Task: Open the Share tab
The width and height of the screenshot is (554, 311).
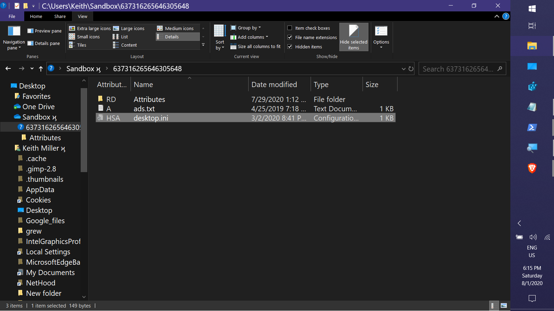Action: (60, 16)
